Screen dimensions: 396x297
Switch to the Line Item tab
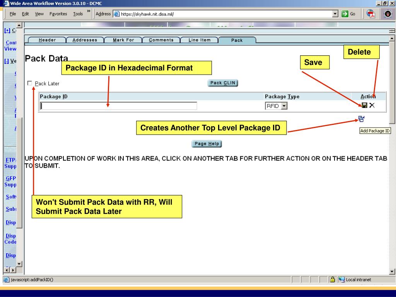(199, 40)
